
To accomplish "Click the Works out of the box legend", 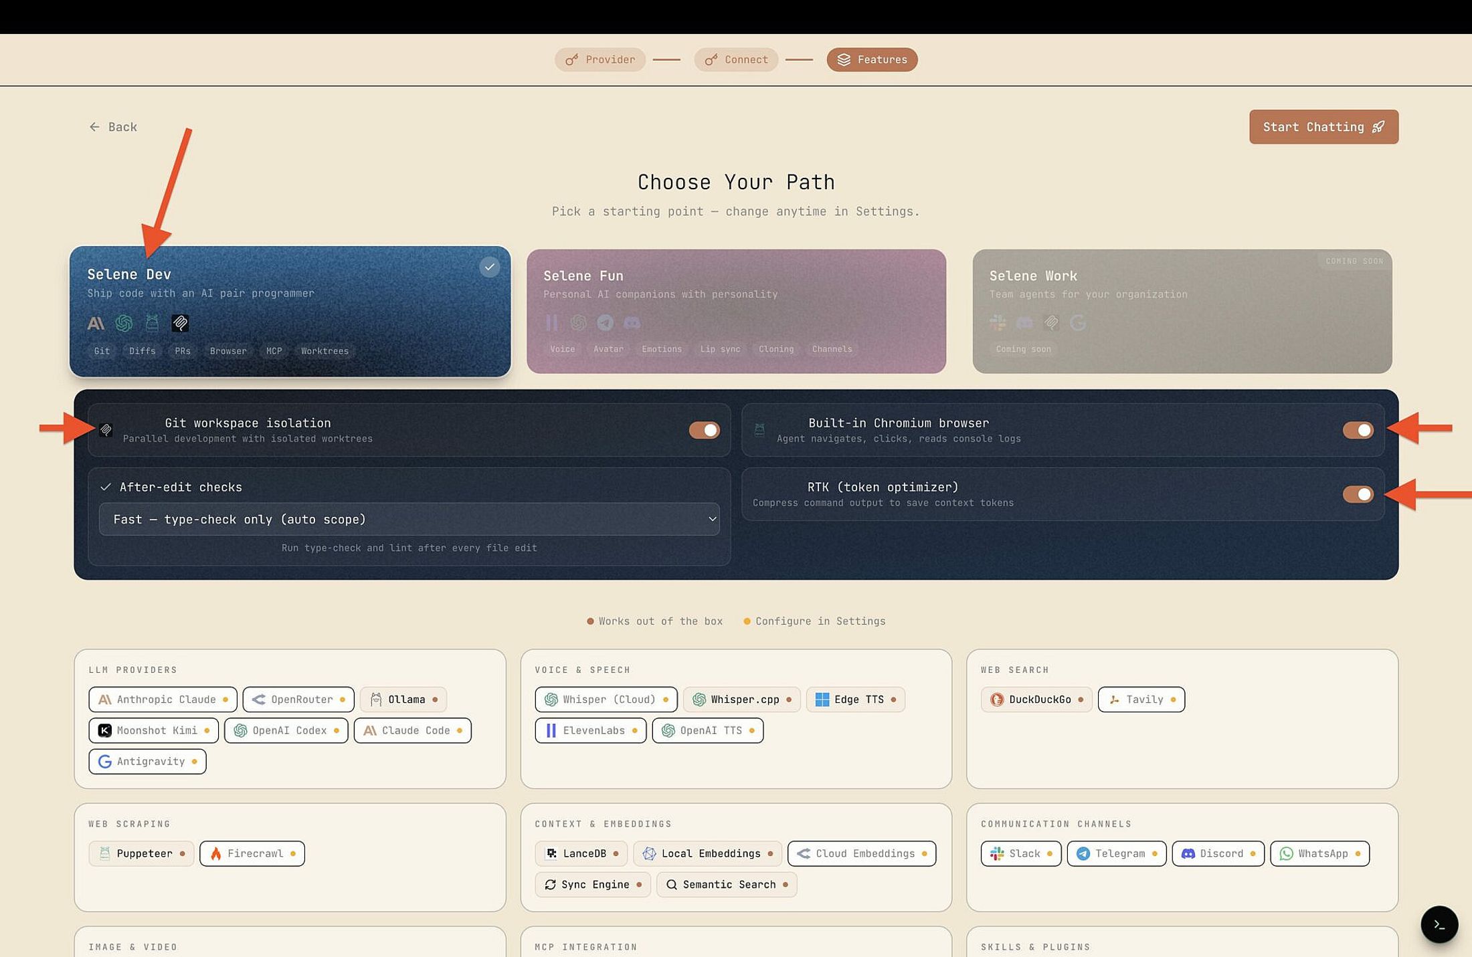I will (655, 621).
